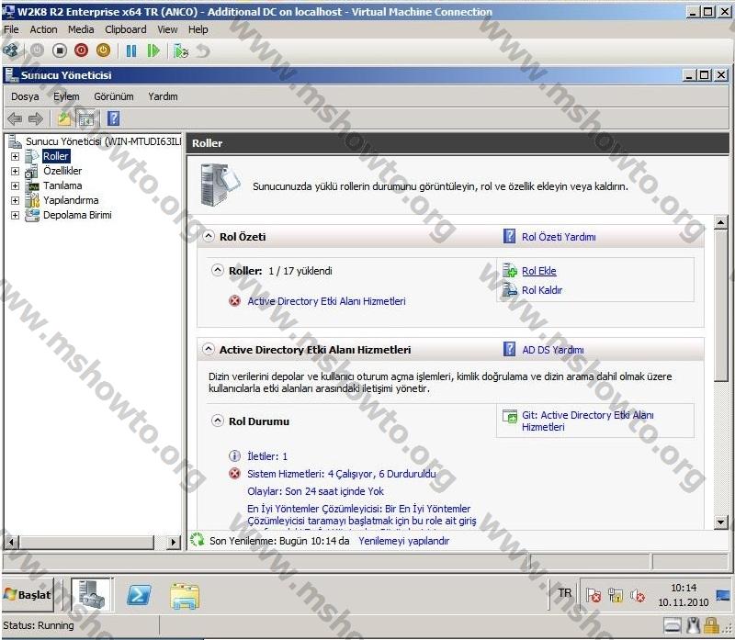Launch PowerShell from the taskbar
The image size is (735, 640).
tap(140, 596)
